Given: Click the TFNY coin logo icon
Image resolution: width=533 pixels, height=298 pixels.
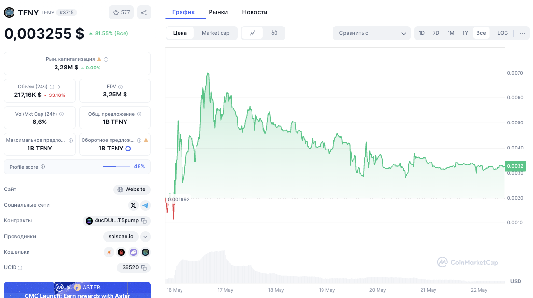Looking at the screenshot, I should [9, 13].
